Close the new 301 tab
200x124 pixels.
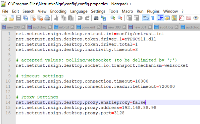[150, 27]
